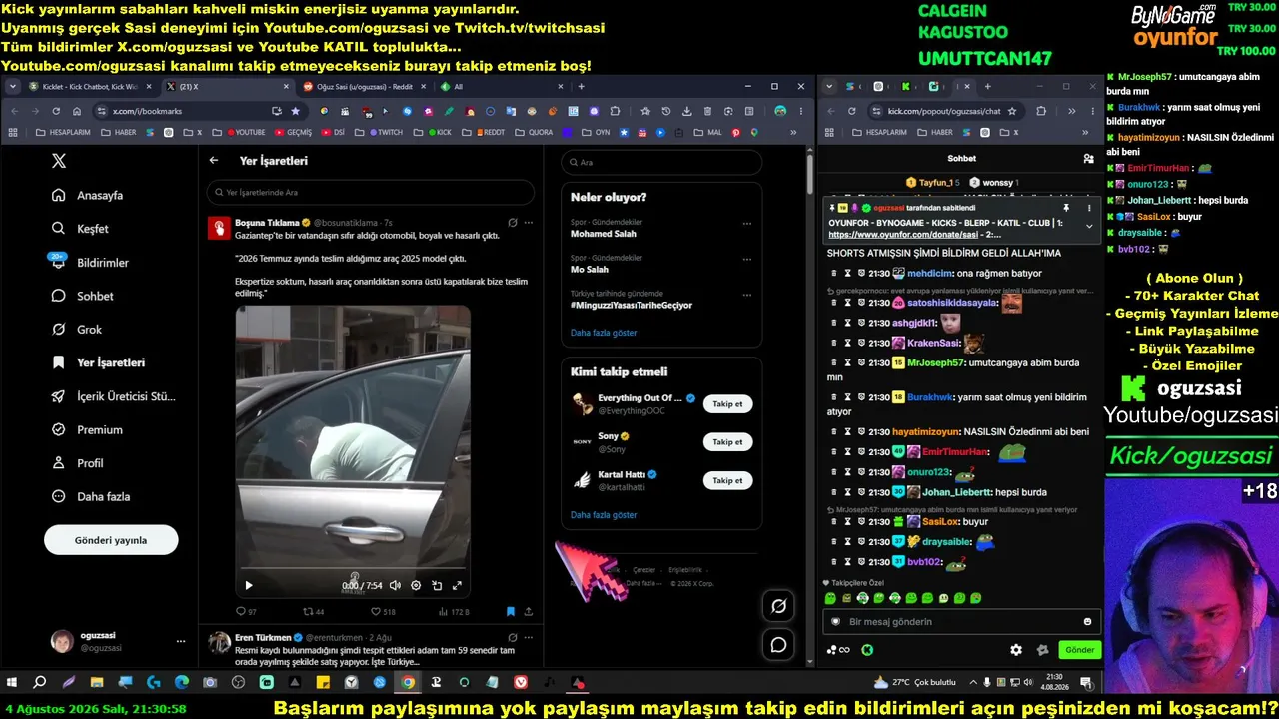This screenshot has height=719, width=1279.
Task: Open Sohbet messages in X sidebar
Action: (82, 296)
